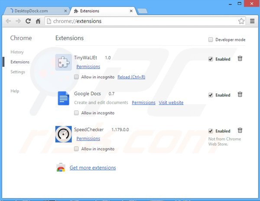This screenshot has height=201, width=260.
Task: Click the Chrome Web Store icon
Action: tap(61, 168)
